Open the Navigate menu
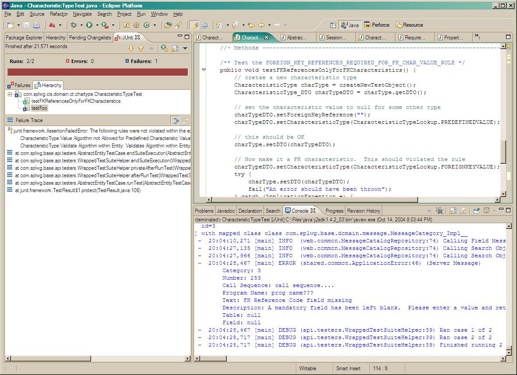This screenshot has width=517, height=375. (x=82, y=14)
